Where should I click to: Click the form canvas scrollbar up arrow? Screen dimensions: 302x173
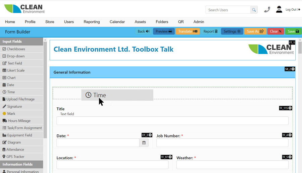(300, 40)
